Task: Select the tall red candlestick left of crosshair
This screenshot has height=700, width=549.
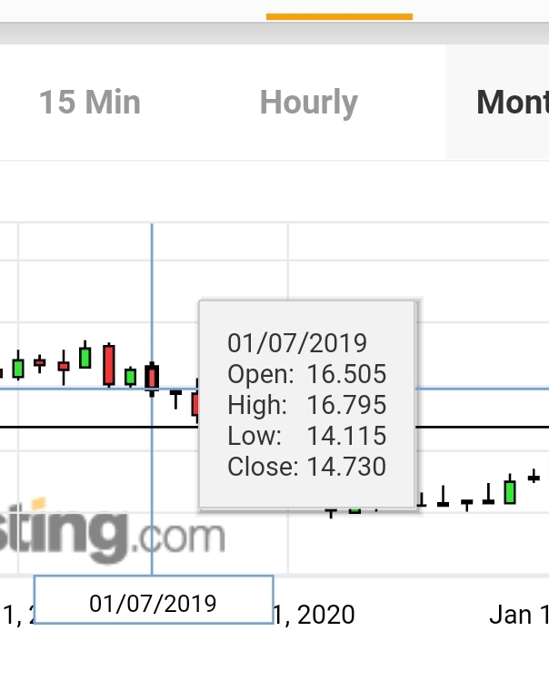Action: tap(109, 365)
